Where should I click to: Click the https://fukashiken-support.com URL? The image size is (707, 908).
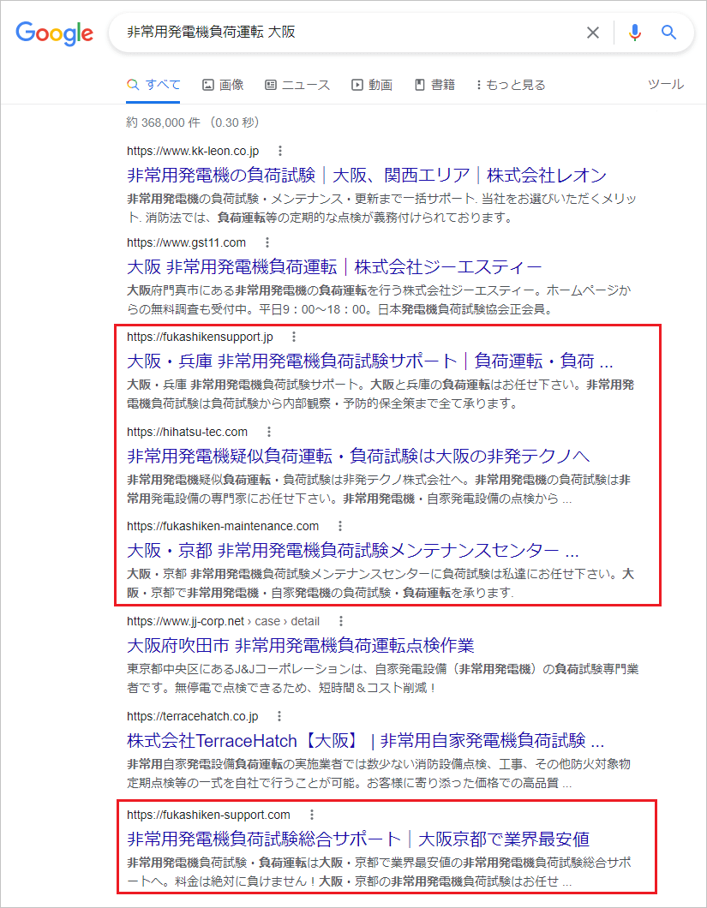pos(208,815)
